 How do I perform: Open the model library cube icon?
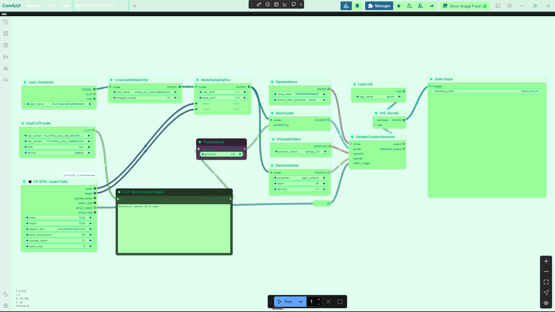pos(6,45)
